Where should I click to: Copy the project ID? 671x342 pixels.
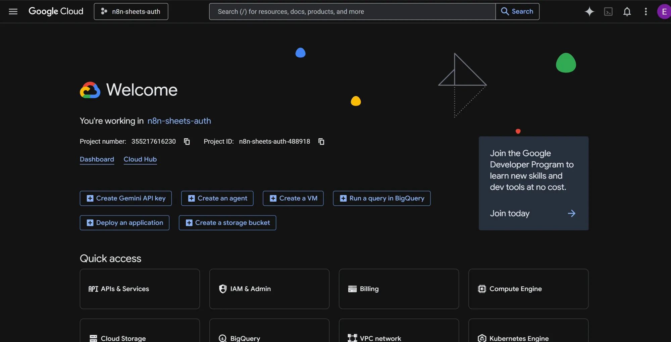pos(321,142)
